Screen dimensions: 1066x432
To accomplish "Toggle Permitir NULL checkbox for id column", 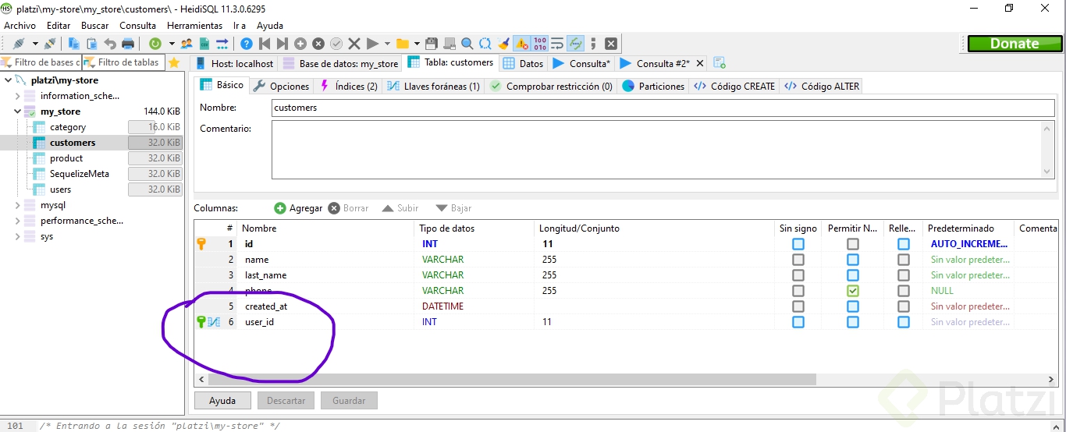I will (853, 244).
